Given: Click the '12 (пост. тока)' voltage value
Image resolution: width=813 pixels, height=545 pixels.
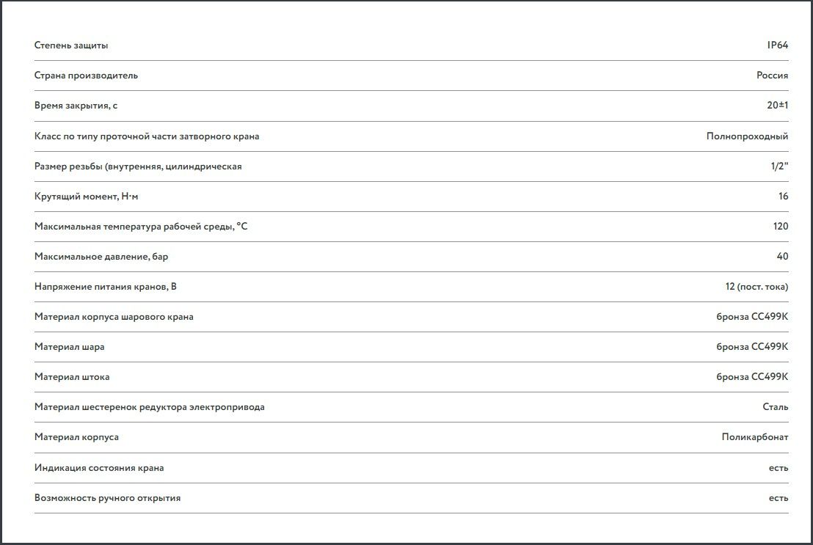Looking at the screenshot, I should point(757,287).
